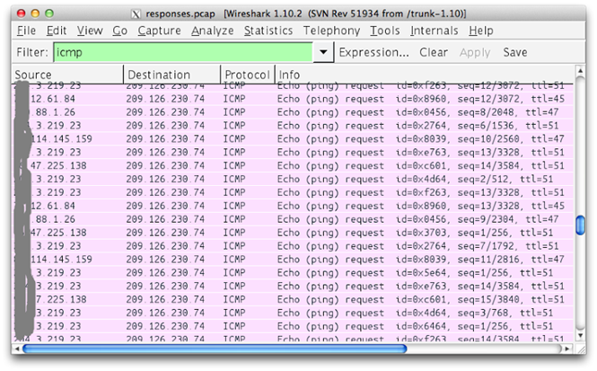Image resolution: width=597 pixels, height=371 pixels.
Task: Sort packets by Destination column header
Action: click(x=171, y=74)
